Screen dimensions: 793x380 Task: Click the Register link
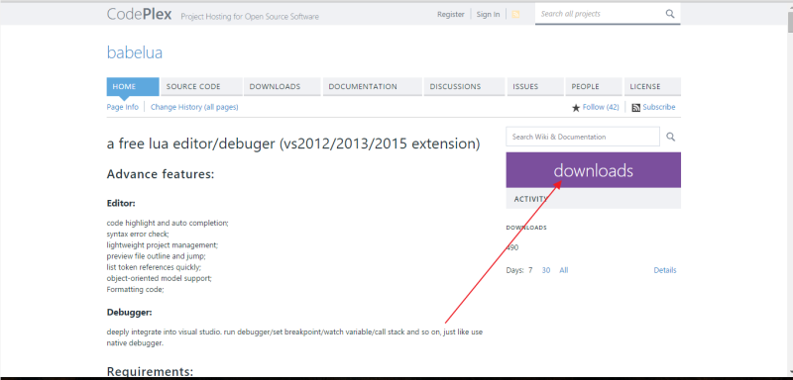pyautogui.click(x=451, y=14)
